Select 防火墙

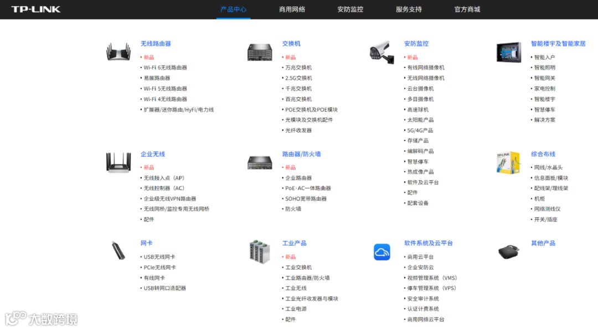click(293, 209)
